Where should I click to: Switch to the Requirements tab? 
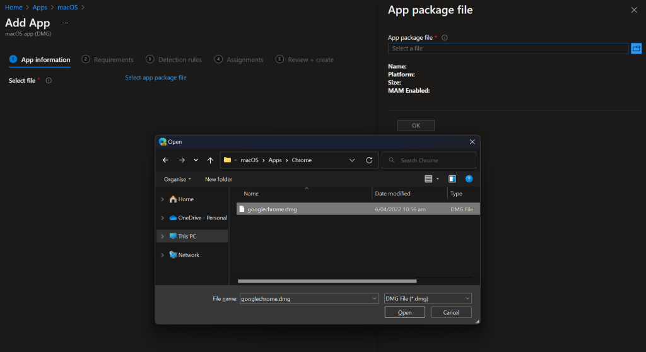(107, 59)
